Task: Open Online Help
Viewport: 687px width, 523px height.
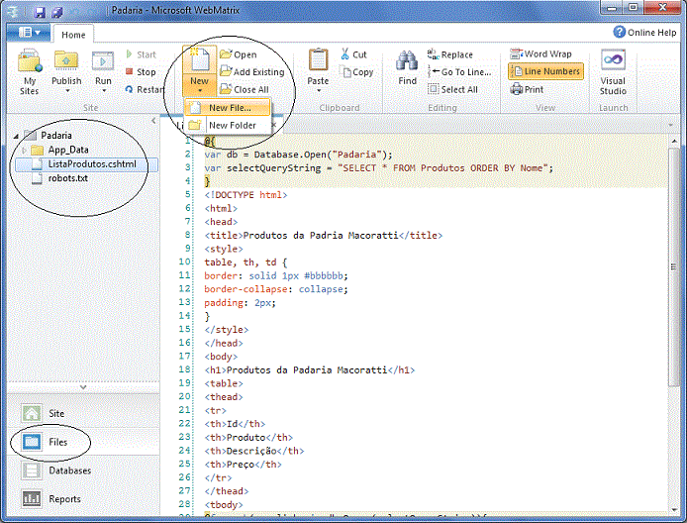Action: 644,32
